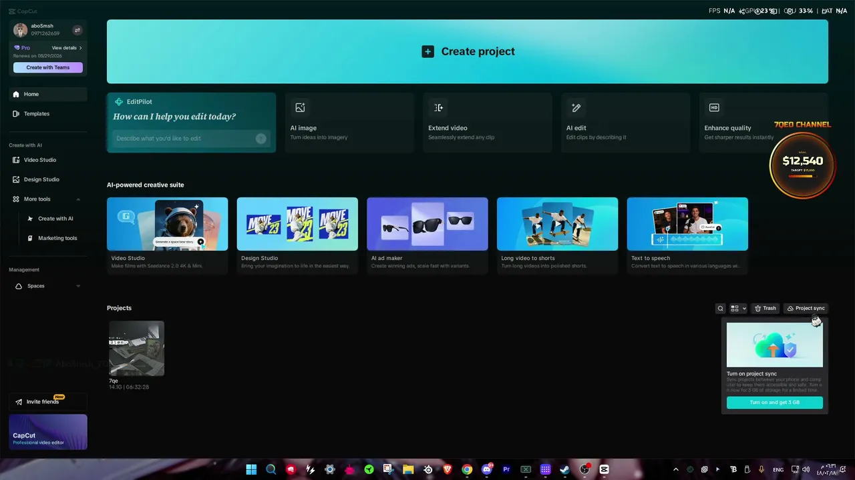Click the volume icon in system tray
Viewport: 855px width, 480px height.
(806, 469)
